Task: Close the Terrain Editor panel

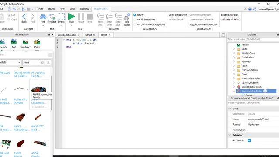Action: pyautogui.click(x=52, y=34)
